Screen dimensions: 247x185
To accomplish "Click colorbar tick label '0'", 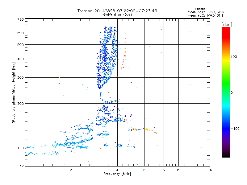I will coord(232,92).
